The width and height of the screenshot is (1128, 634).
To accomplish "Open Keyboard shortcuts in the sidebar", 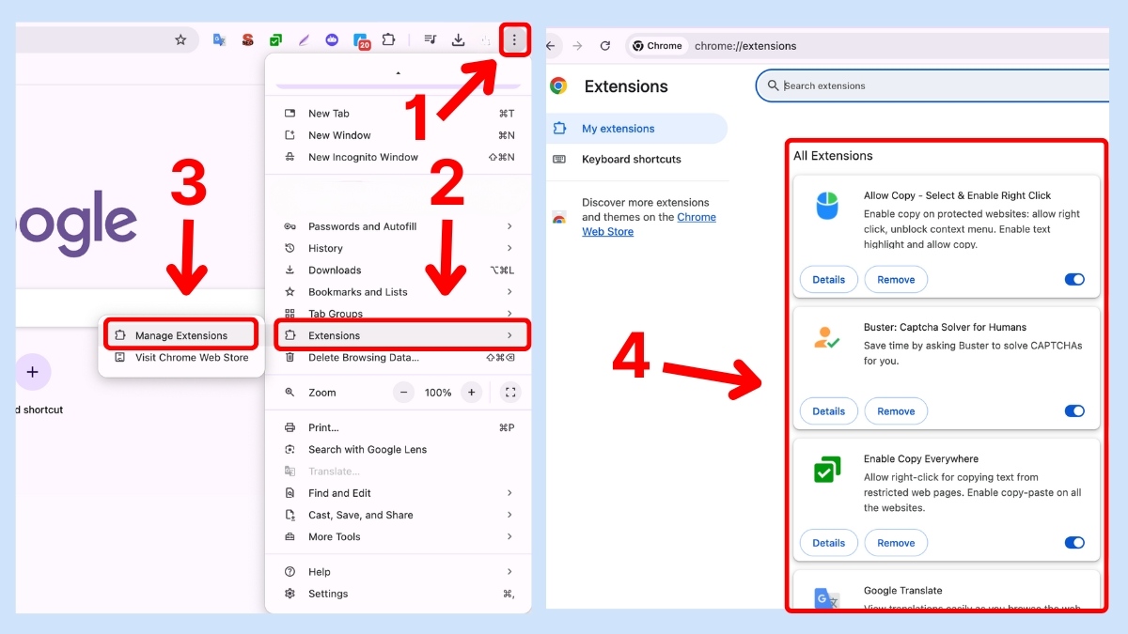I will (637, 159).
